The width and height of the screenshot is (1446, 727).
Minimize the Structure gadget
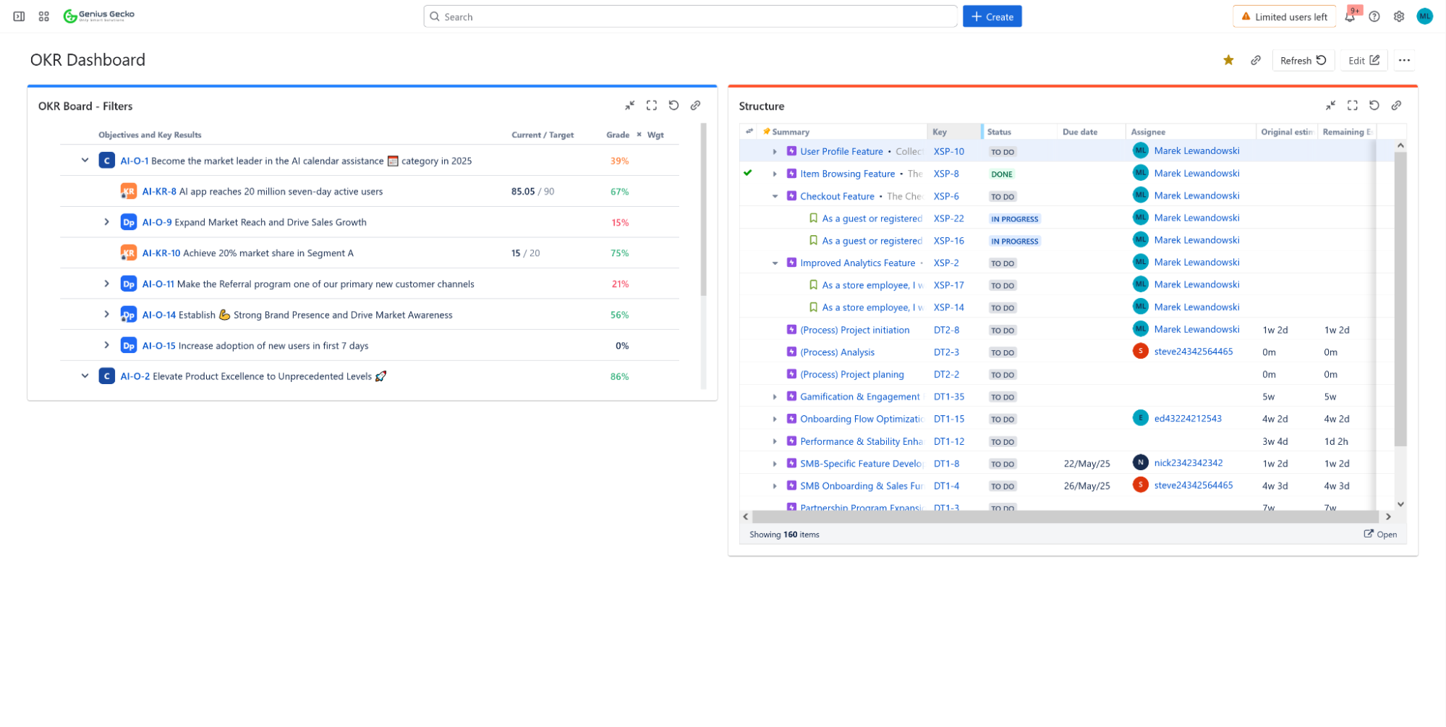point(1330,106)
